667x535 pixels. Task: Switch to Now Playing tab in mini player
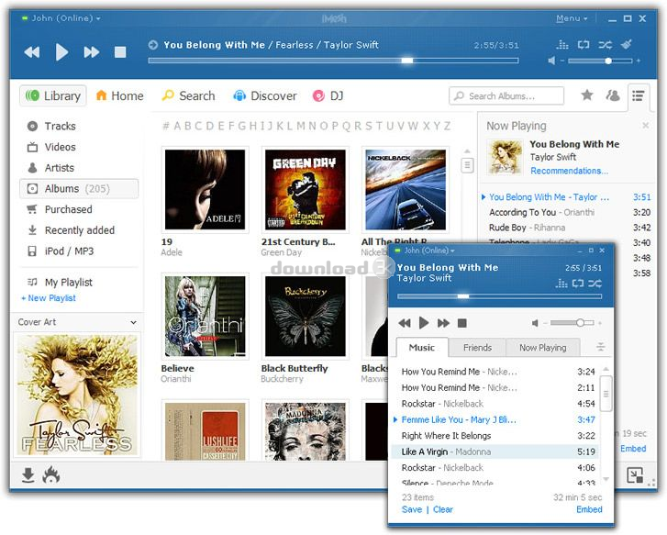click(543, 348)
